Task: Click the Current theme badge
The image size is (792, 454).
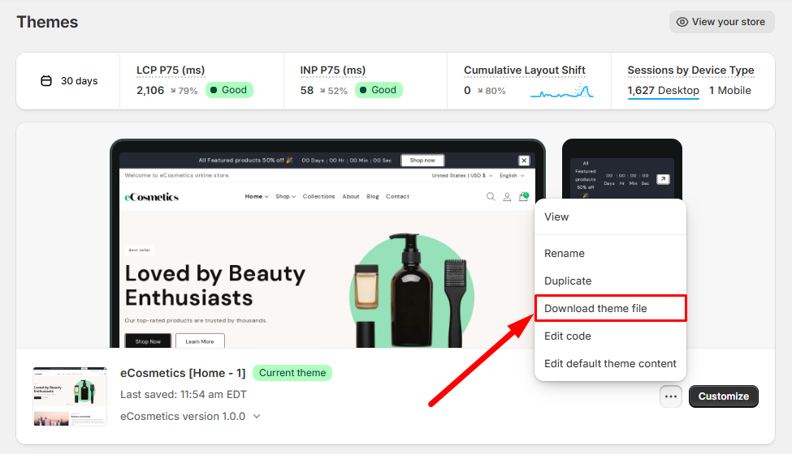Action: click(x=292, y=373)
